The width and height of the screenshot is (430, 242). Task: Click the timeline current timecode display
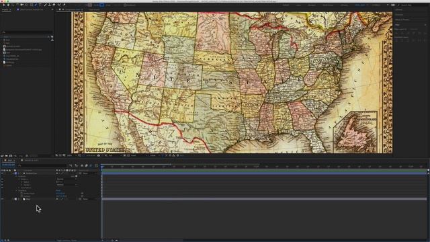pyautogui.click(x=8, y=165)
